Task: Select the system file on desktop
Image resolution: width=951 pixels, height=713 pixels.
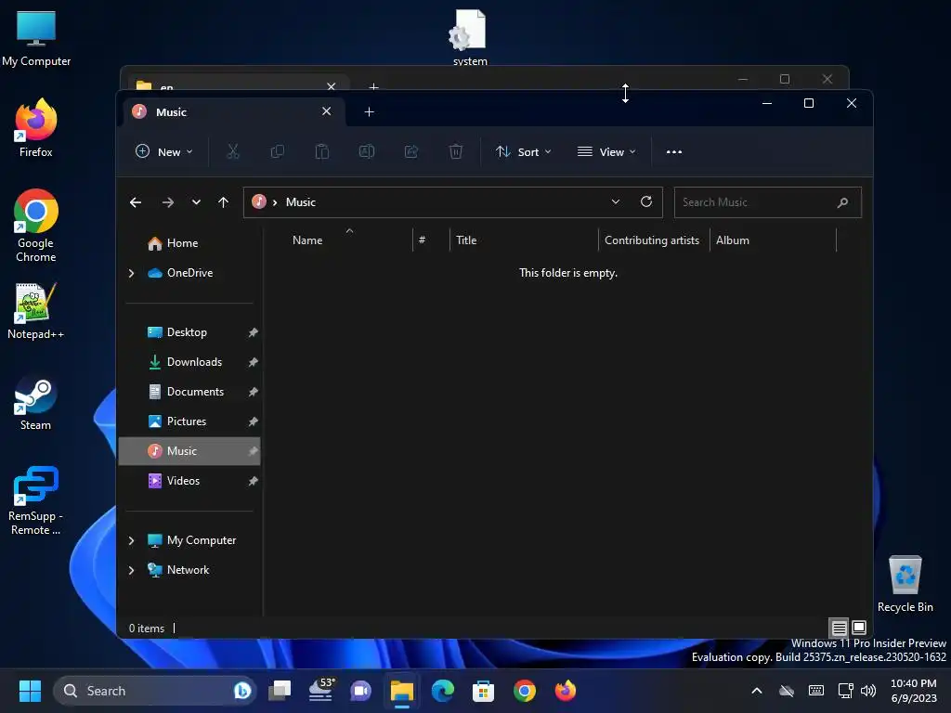Action: 470,37
